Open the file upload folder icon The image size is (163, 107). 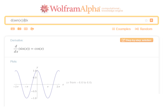[32, 29]
